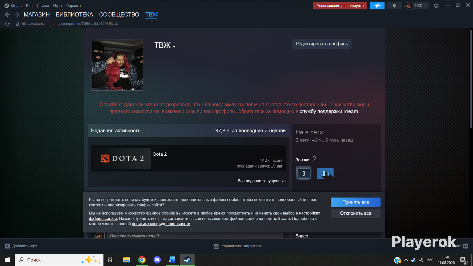Open the Друзья menu
This screenshot has height=266, width=473.
pyautogui.click(x=43, y=6)
